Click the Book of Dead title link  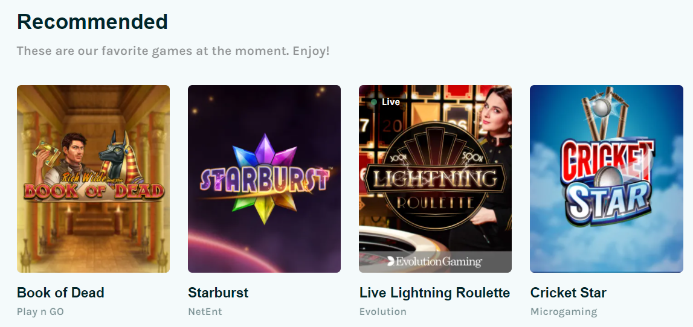(x=60, y=293)
